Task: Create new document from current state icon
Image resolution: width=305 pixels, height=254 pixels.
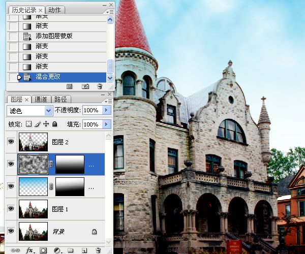Action: tap(70, 86)
